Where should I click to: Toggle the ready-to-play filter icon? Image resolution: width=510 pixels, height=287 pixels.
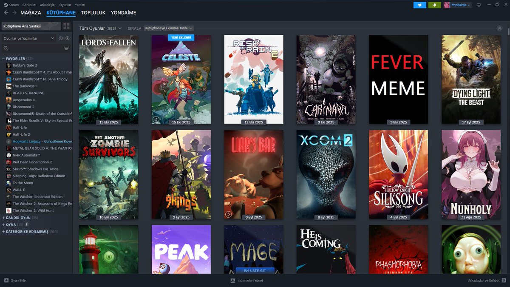pyautogui.click(x=68, y=38)
